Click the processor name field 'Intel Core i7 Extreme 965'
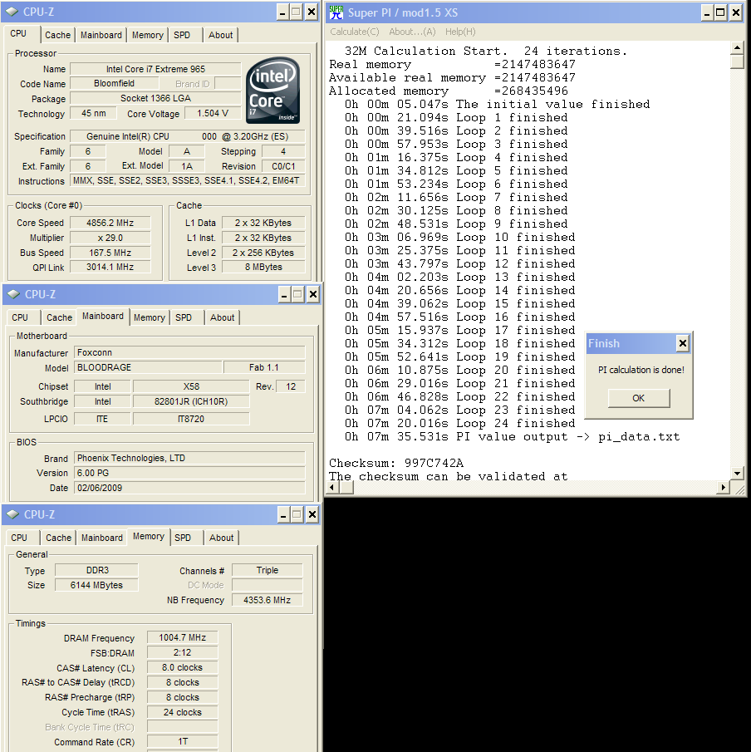This screenshot has width=751, height=752. pos(155,69)
